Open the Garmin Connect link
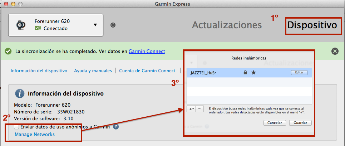 (x=147, y=51)
